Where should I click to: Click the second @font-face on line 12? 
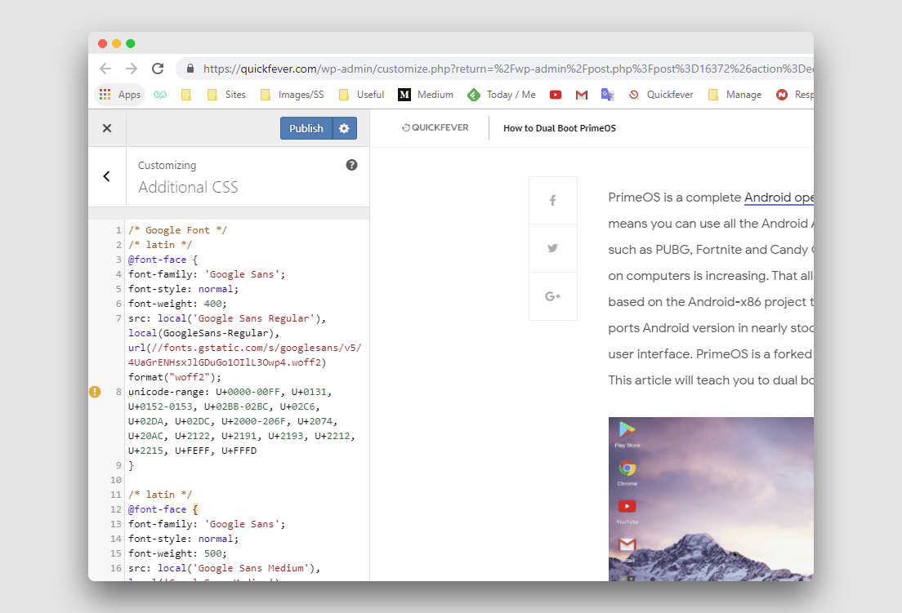tap(163, 509)
